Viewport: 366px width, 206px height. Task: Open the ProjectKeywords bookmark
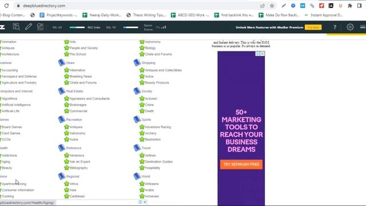tap(58, 15)
